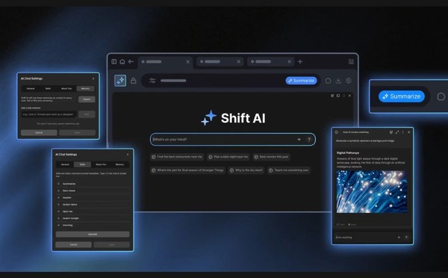Viewport: 448px width, 278px height.
Task: Click rounded extensions icon right of address bar
Action: point(328,81)
